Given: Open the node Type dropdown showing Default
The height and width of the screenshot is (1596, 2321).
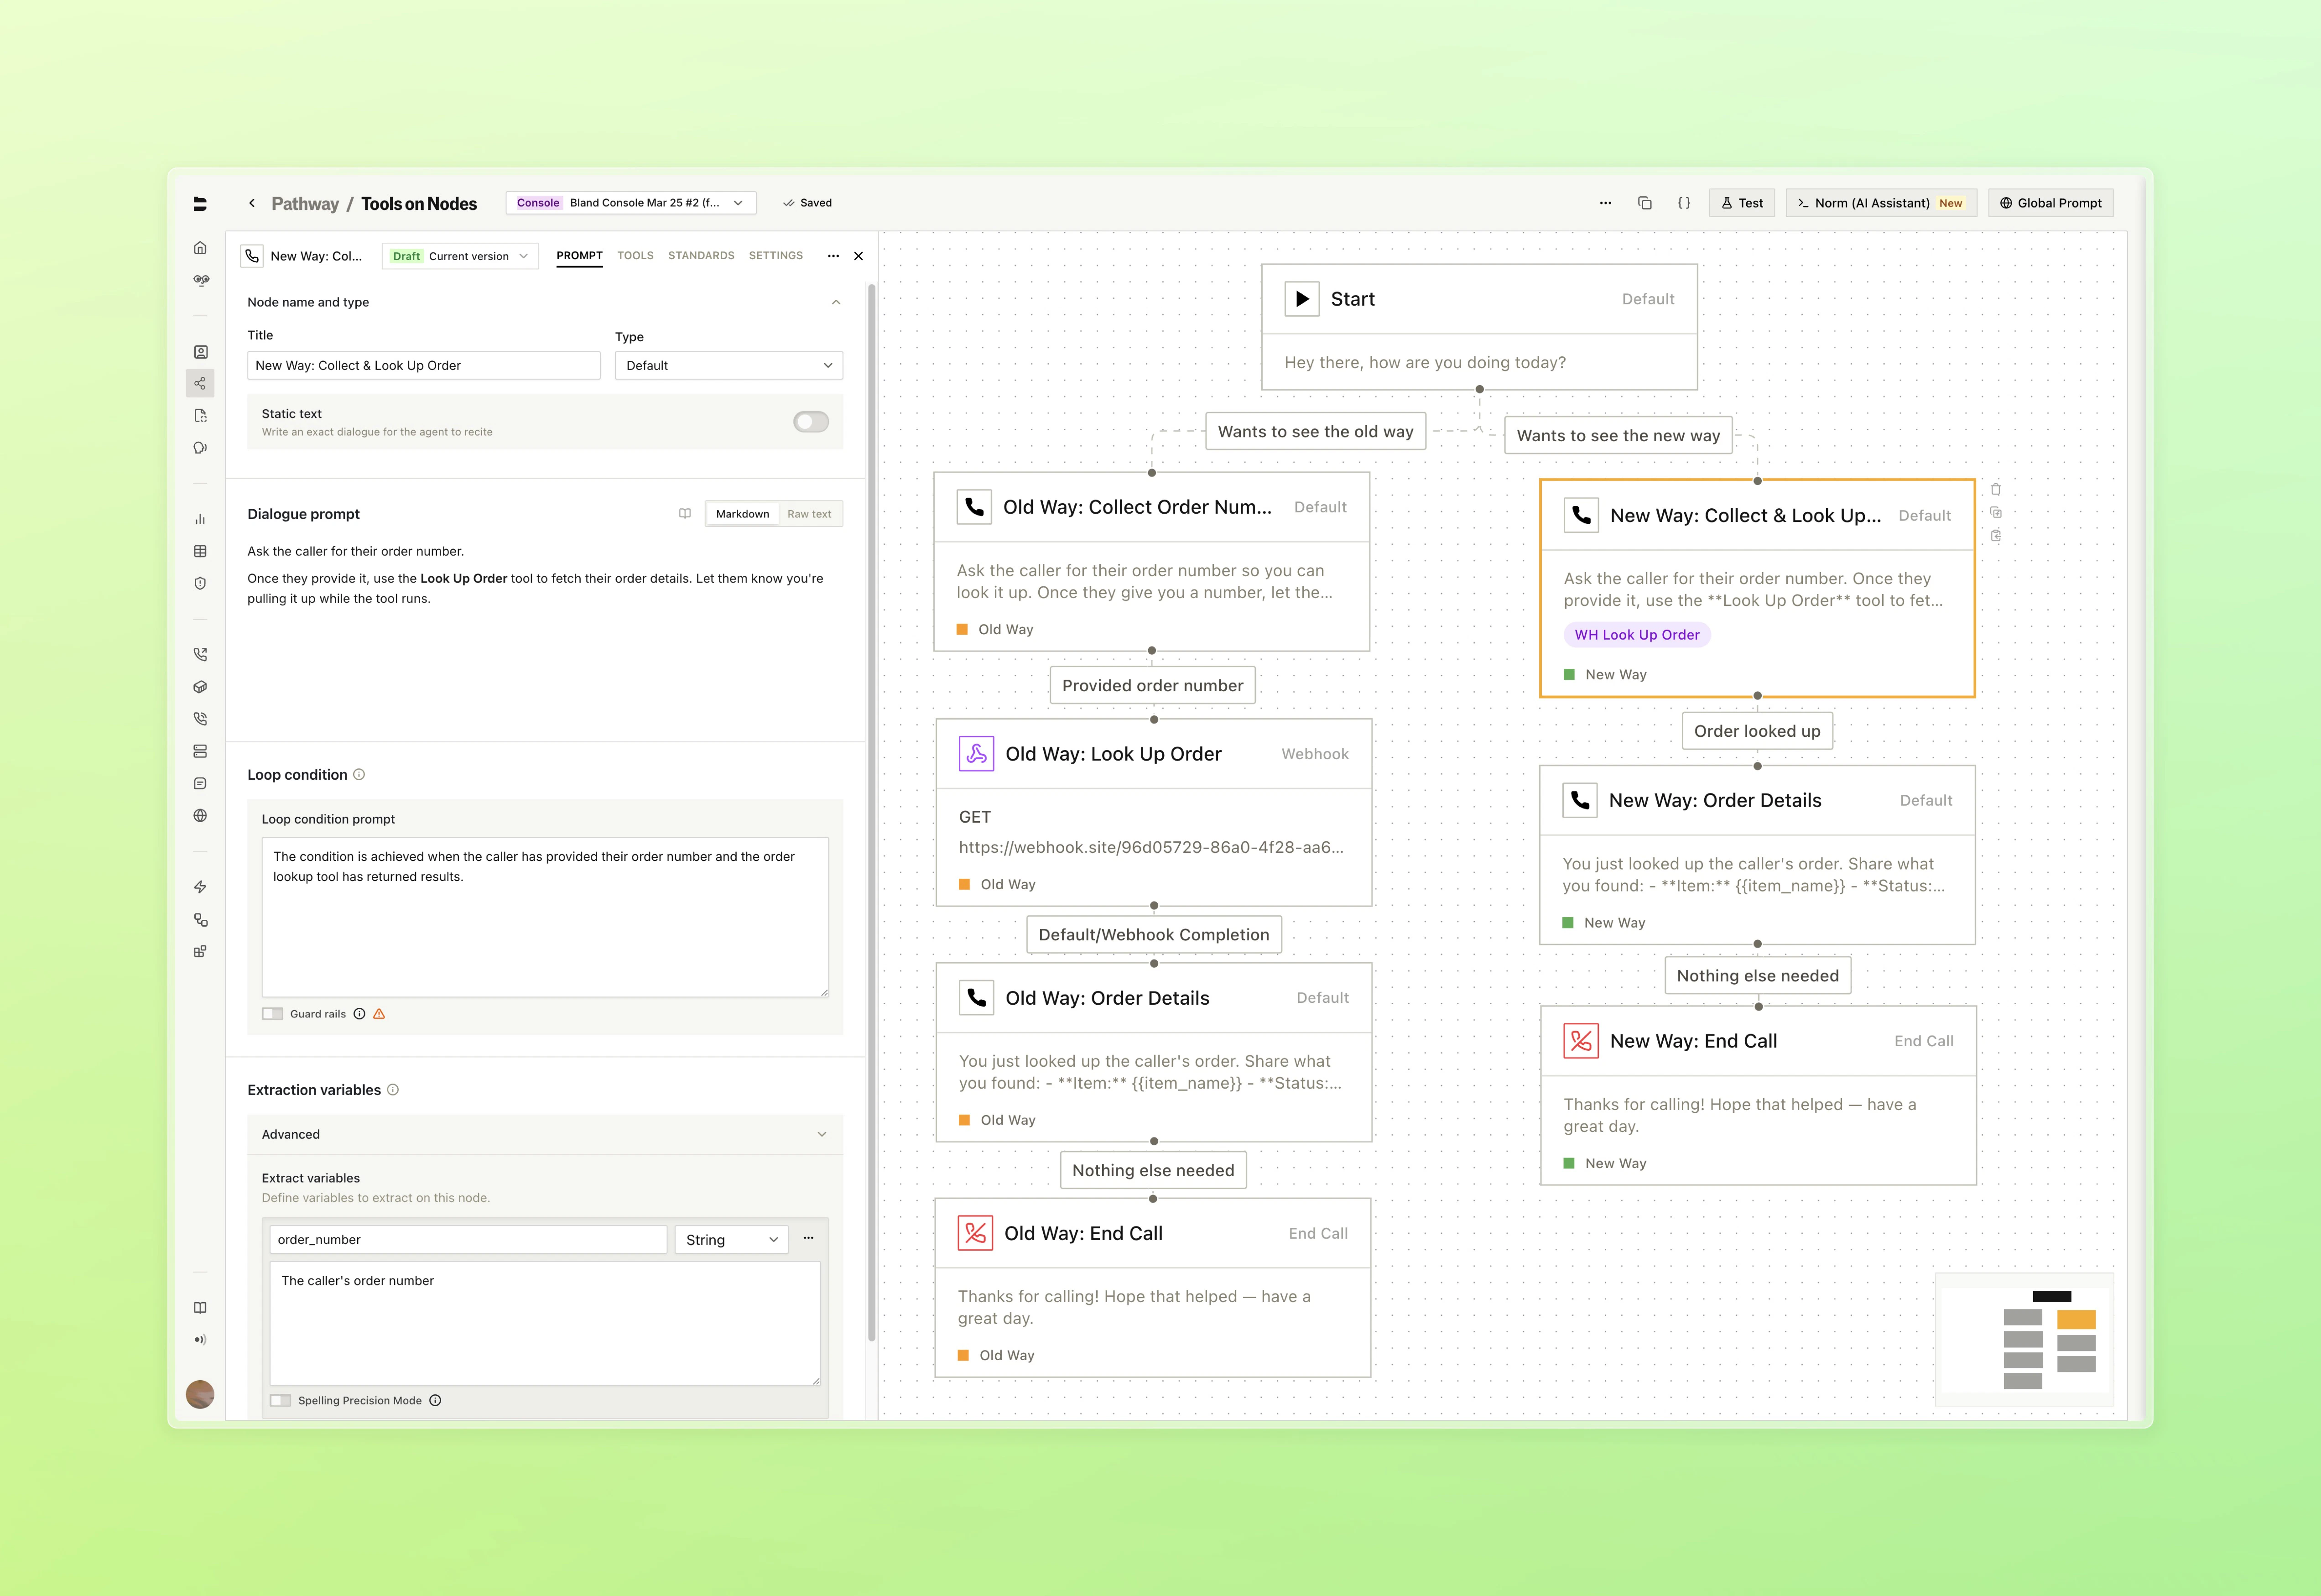Looking at the screenshot, I should pos(728,366).
